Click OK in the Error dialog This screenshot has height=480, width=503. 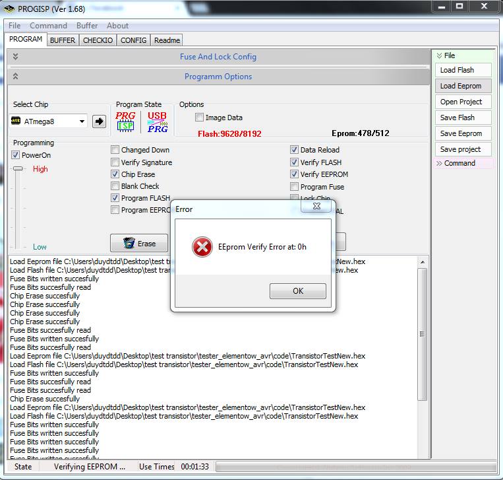coord(298,291)
